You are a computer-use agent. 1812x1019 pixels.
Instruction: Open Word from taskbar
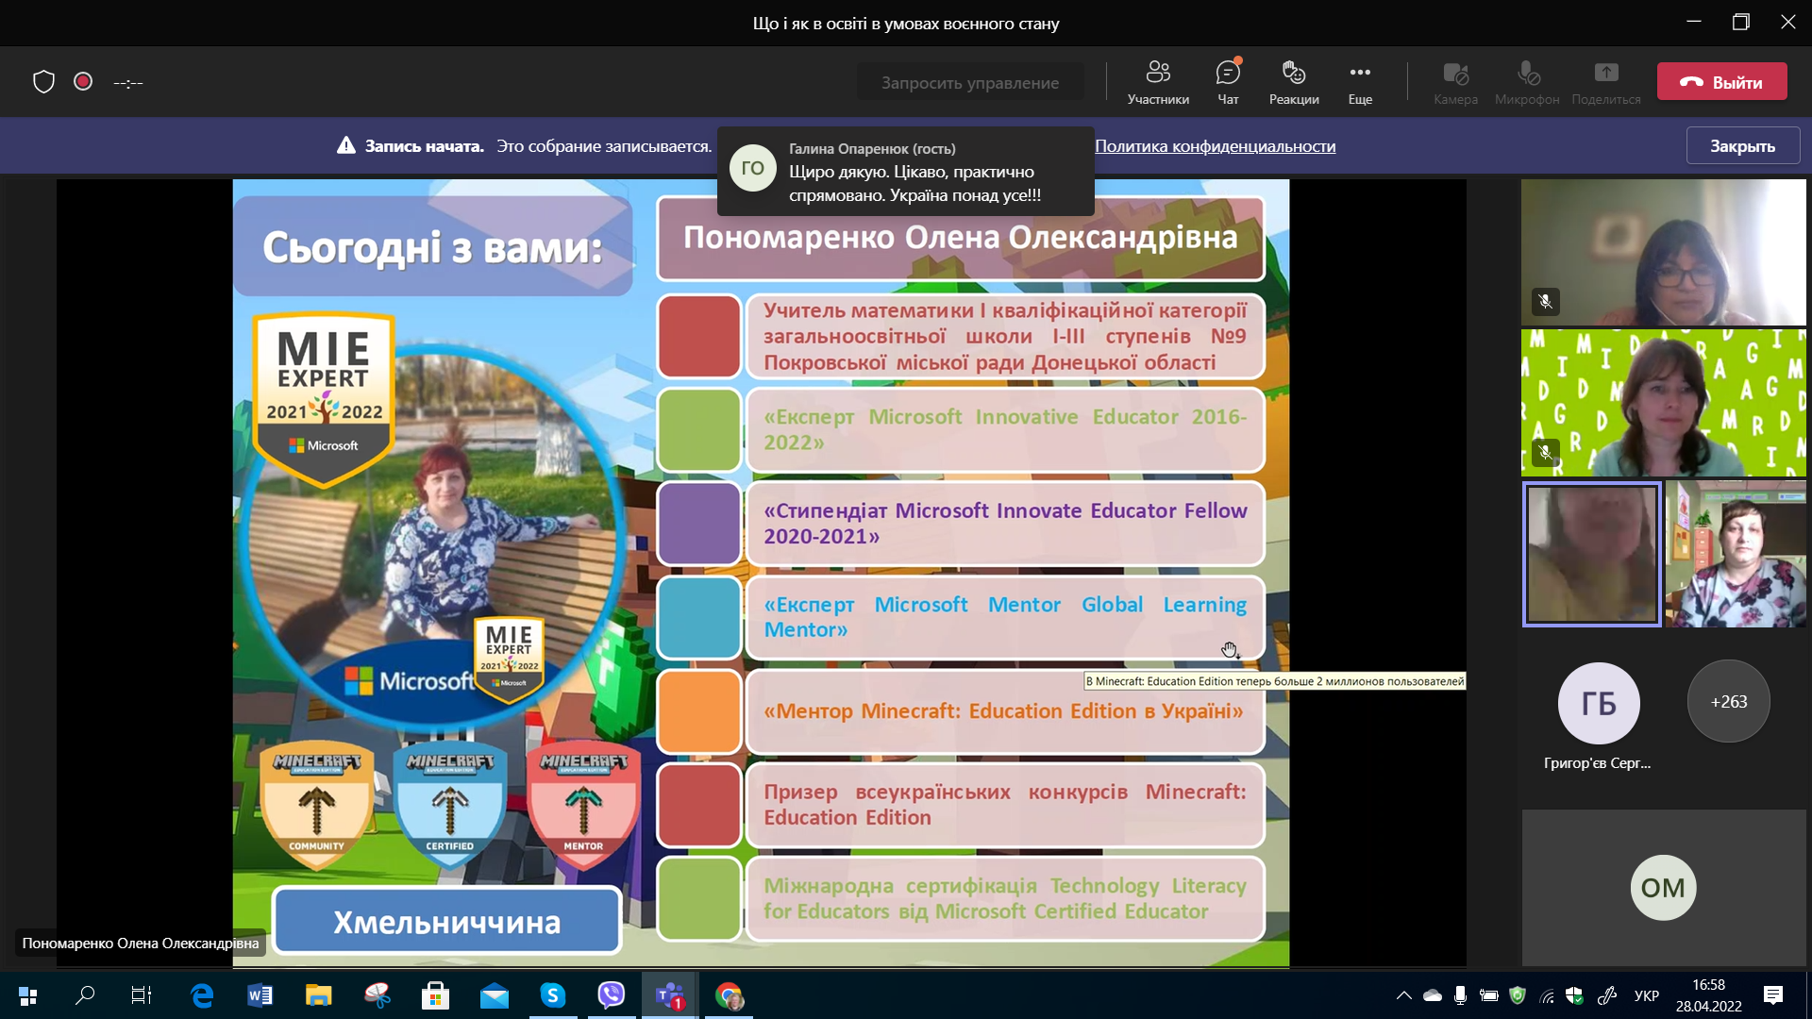click(x=260, y=995)
